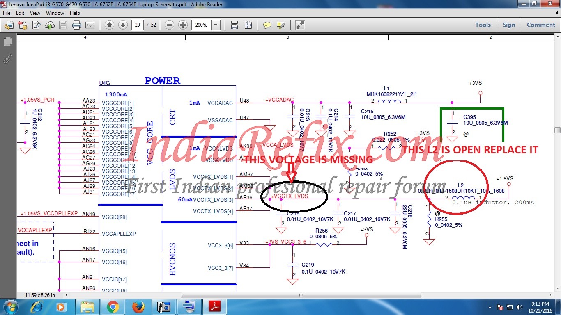
Task: Click the +1.05VS_PCH net label
Action: coord(37,100)
